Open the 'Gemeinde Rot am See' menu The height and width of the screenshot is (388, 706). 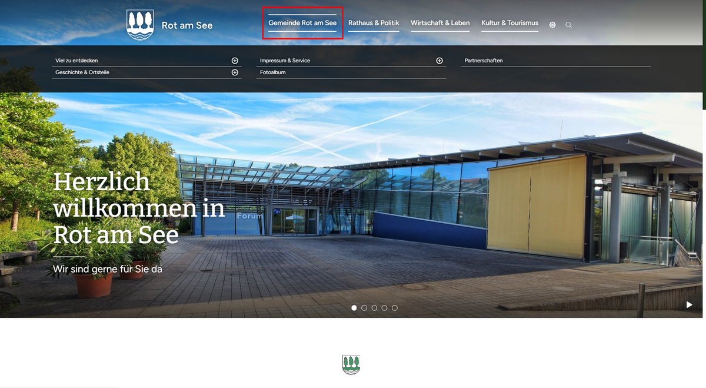[x=302, y=23]
